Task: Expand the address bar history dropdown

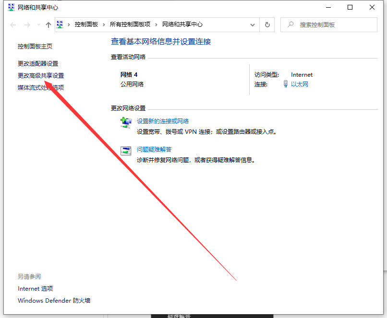Action: click(253, 24)
